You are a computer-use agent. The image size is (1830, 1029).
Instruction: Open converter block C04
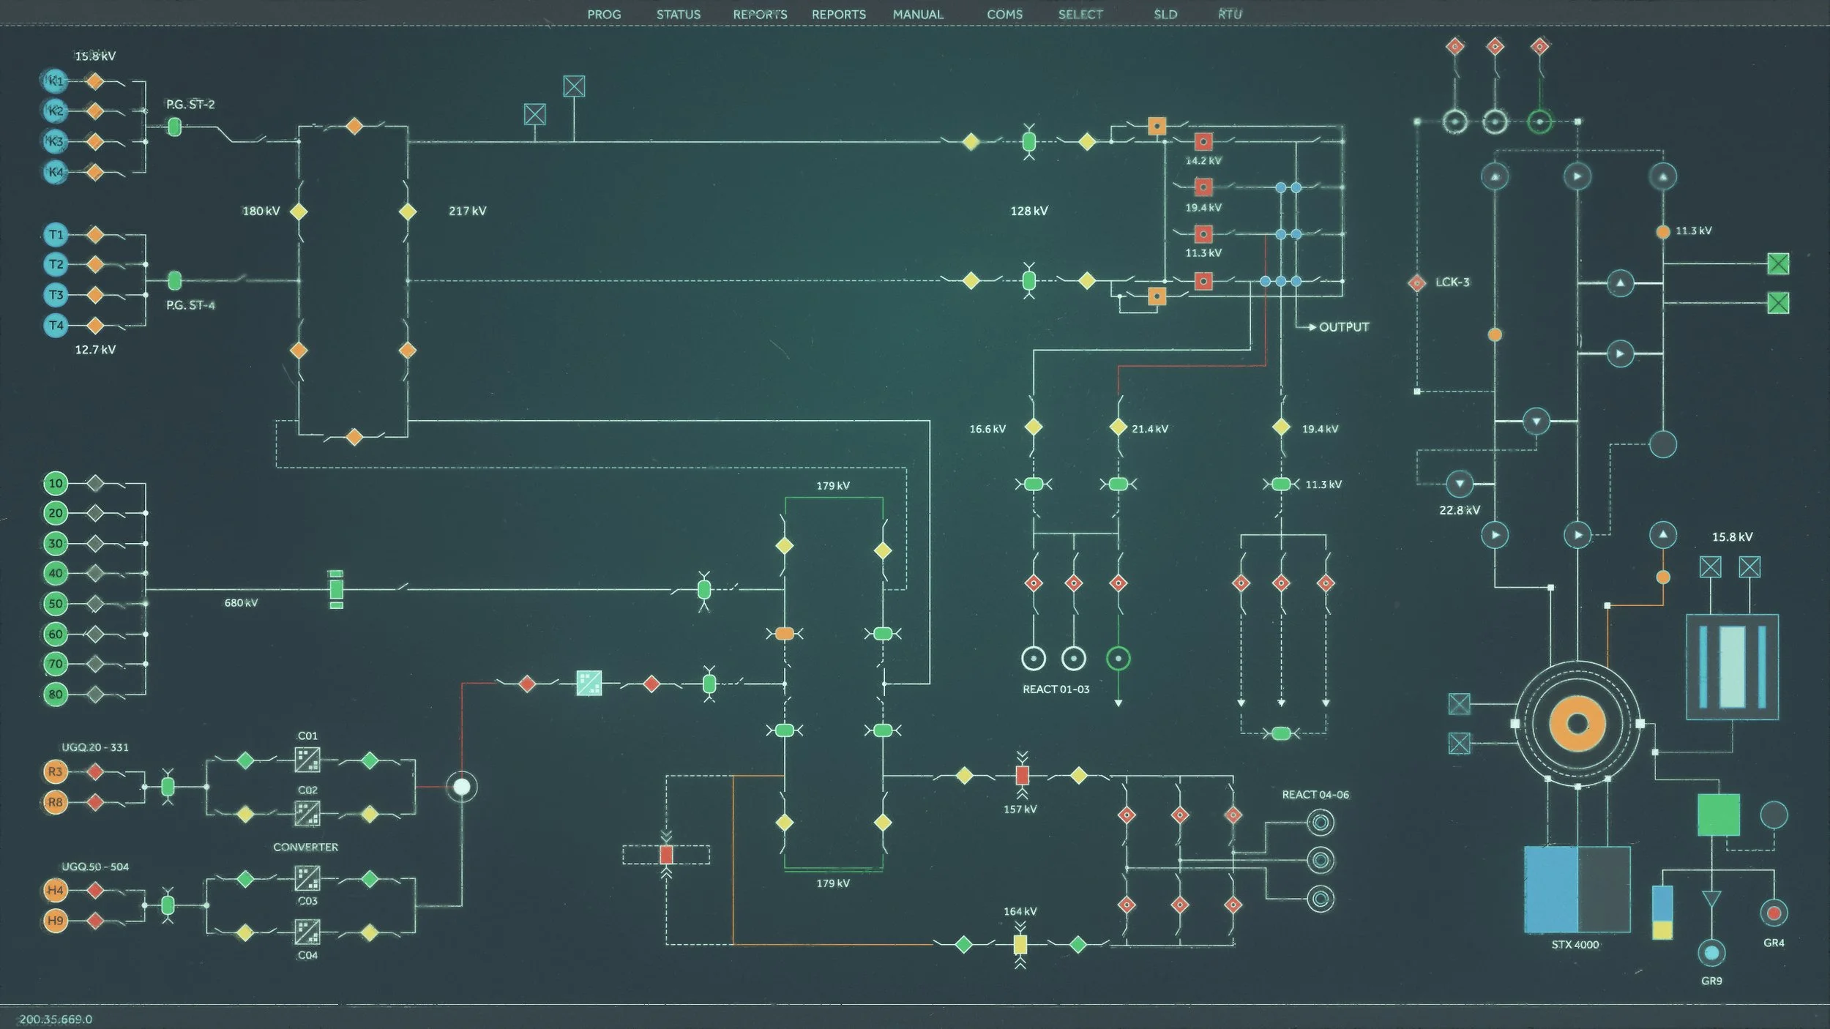pyautogui.click(x=307, y=932)
